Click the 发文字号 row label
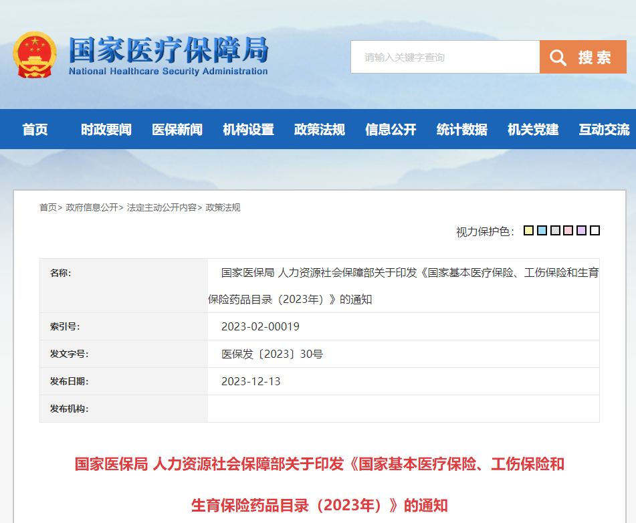The width and height of the screenshot is (636, 523). [70, 354]
